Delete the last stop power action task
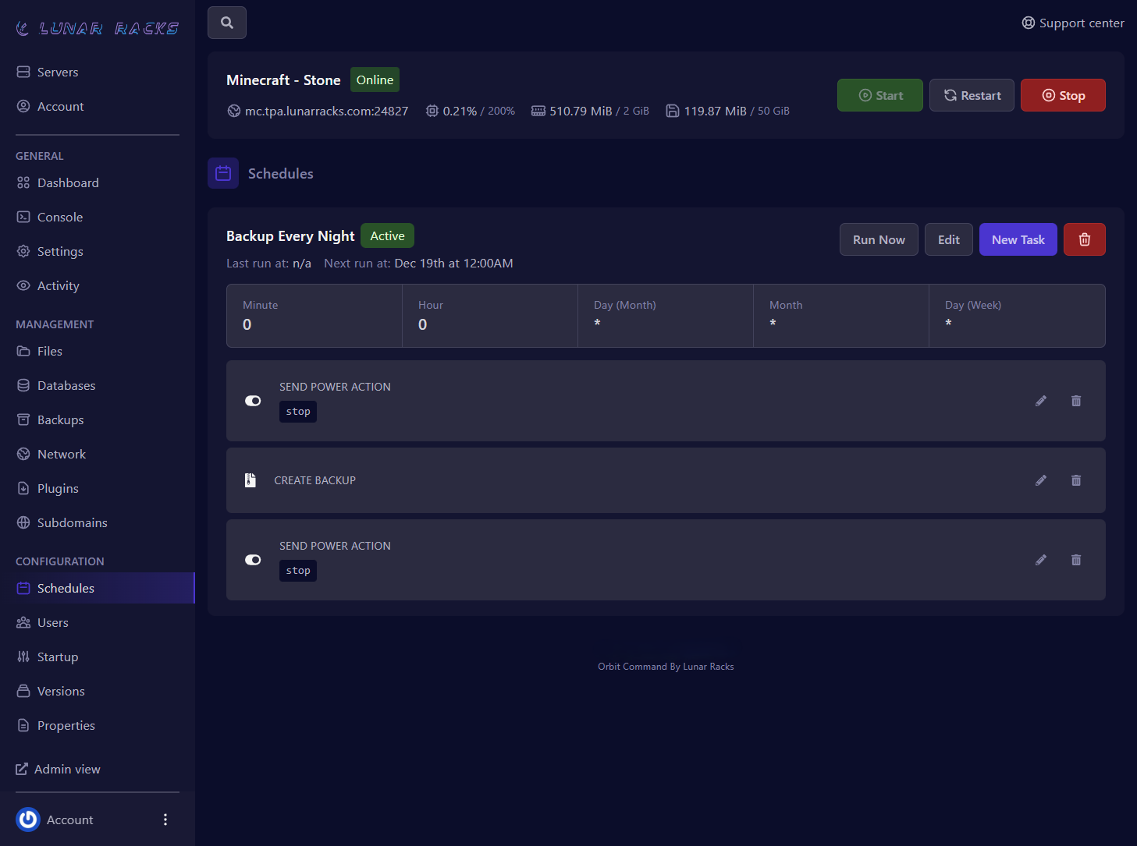This screenshot has height=846, width=1137. click(1075, 560)
